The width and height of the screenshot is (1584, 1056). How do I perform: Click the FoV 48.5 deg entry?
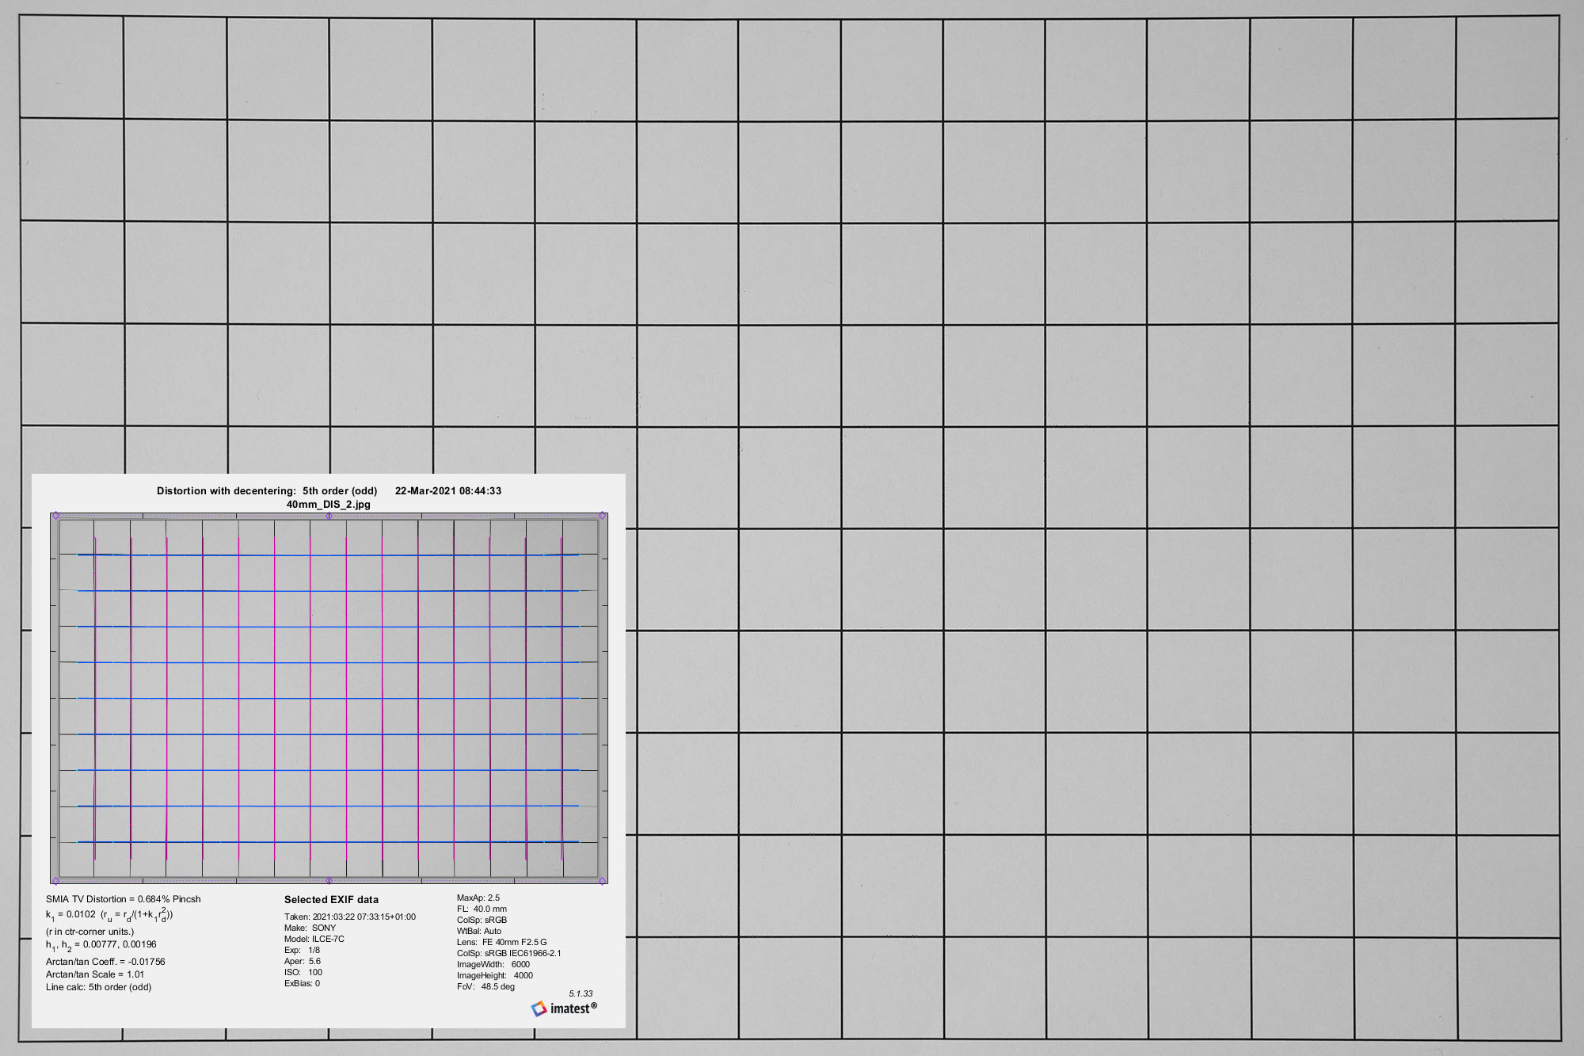[485, 987]
